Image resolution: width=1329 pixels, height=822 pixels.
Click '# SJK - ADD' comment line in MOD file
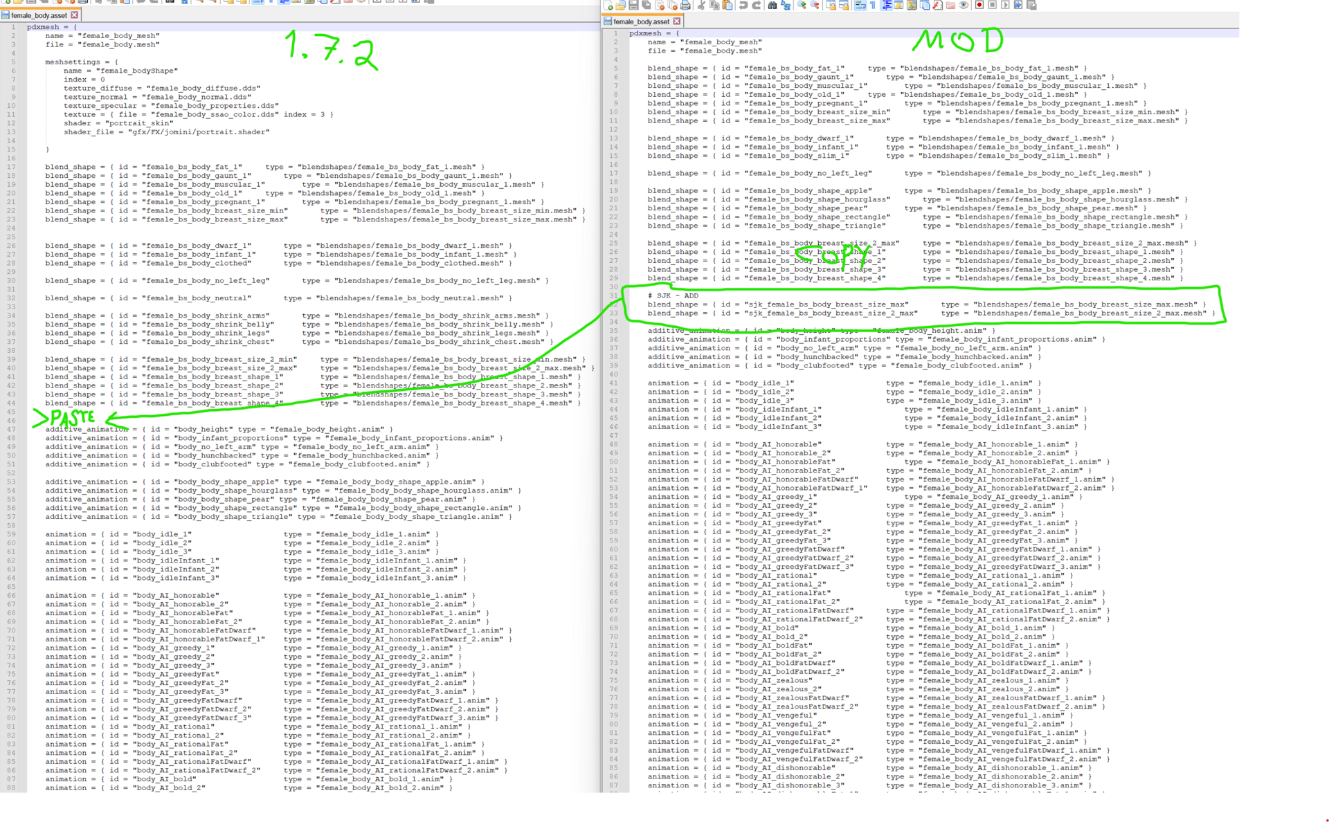[673, 295]
